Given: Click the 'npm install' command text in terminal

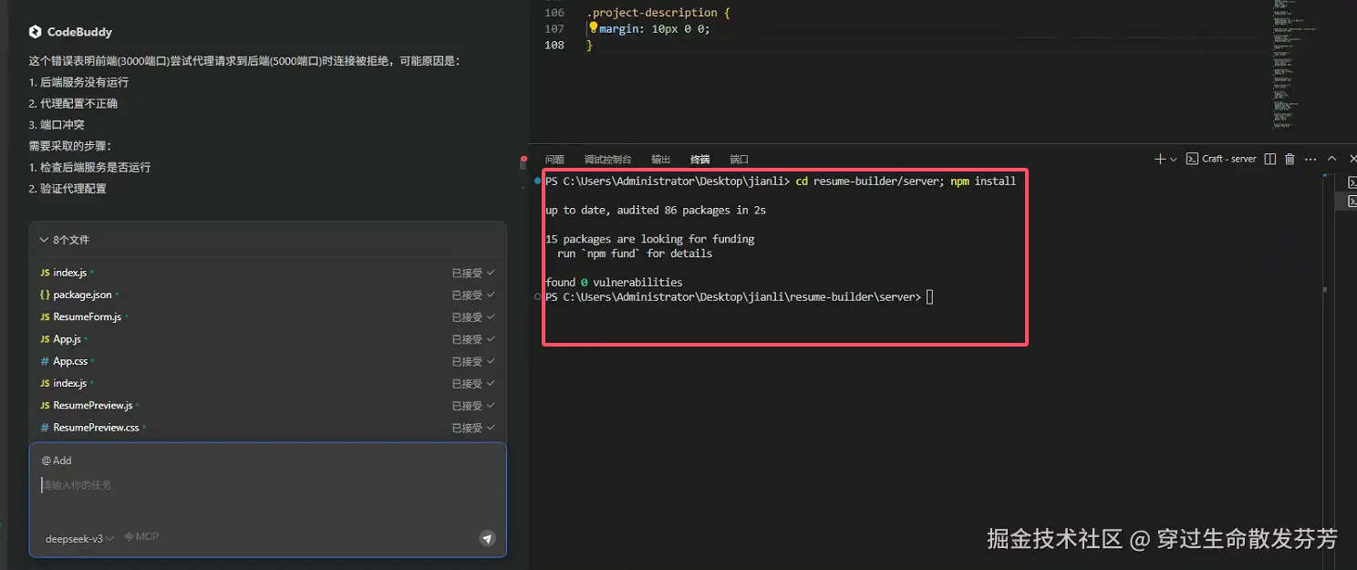Looking at the screenshot, I should point(983,181).
